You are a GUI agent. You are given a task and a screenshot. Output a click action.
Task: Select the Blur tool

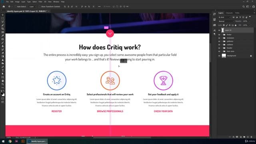(x=3, y=60)
